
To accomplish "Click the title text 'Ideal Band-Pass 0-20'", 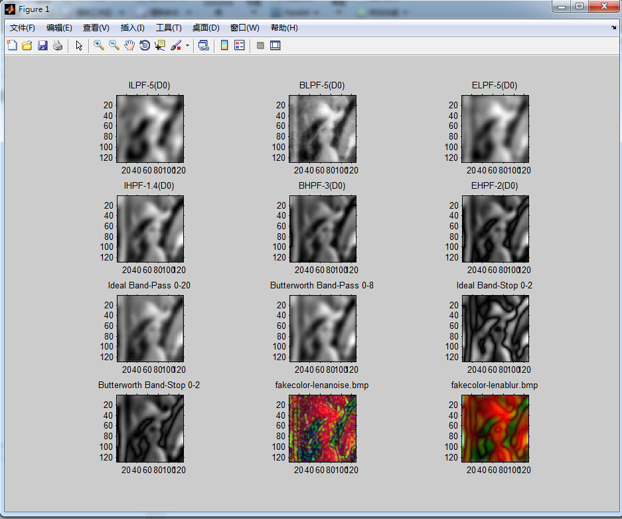I will 149,286.
